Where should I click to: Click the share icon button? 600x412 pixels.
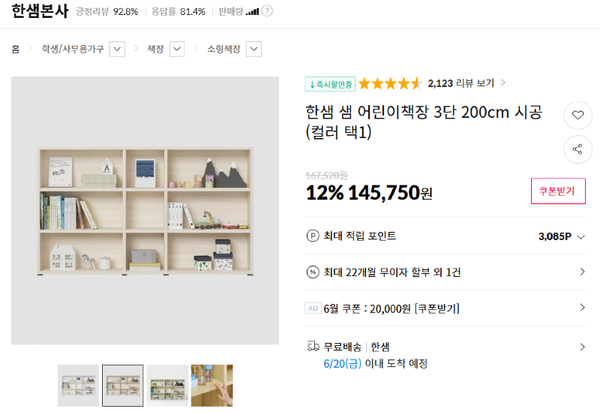click(x=577, y=149)
